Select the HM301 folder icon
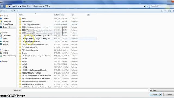 [20, 59]
